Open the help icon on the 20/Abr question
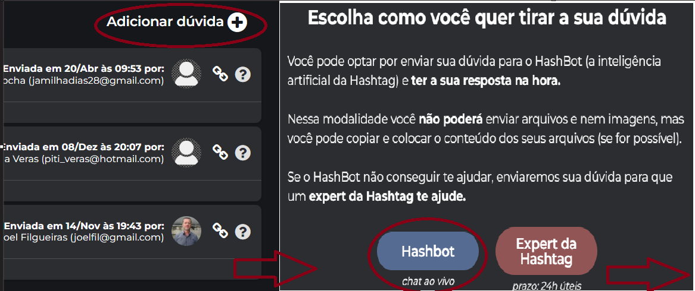695x291 pixels. pos(242,74)
